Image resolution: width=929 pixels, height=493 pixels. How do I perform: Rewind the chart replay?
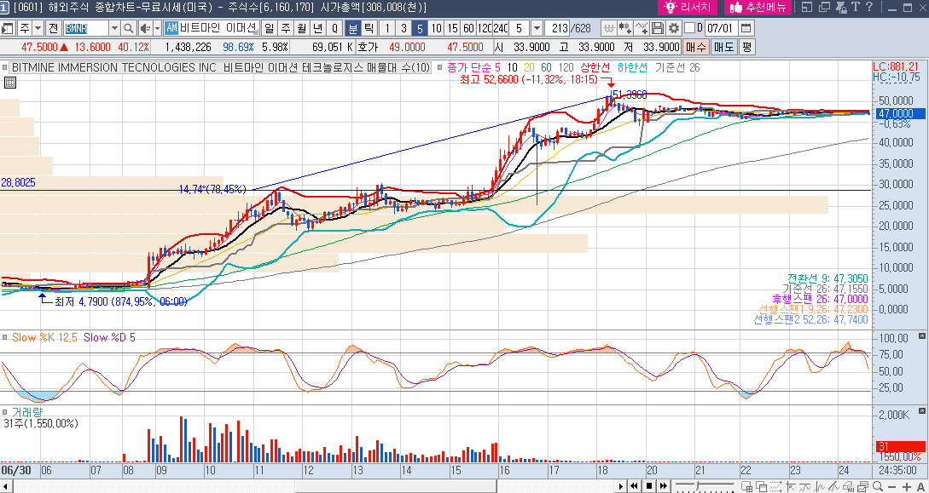pos(634,486)
